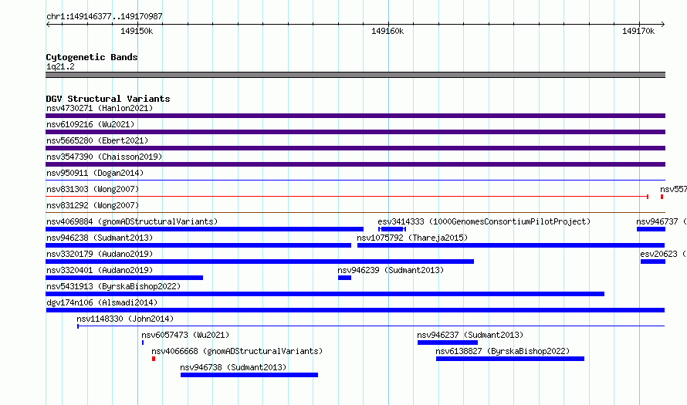
Task: Select the nsv946238 (Sudmant2013) label
Action: [x=100, y=238]
